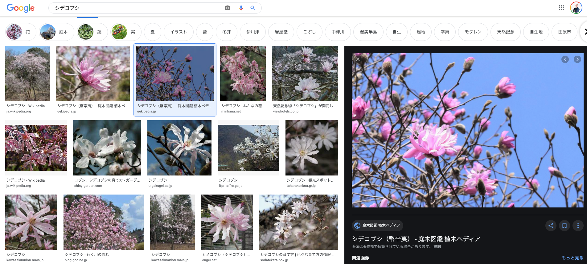Save previewed image to collection bookmark
Image resolution: width=587 pixels, height=264 pixels.
point(564,226)
